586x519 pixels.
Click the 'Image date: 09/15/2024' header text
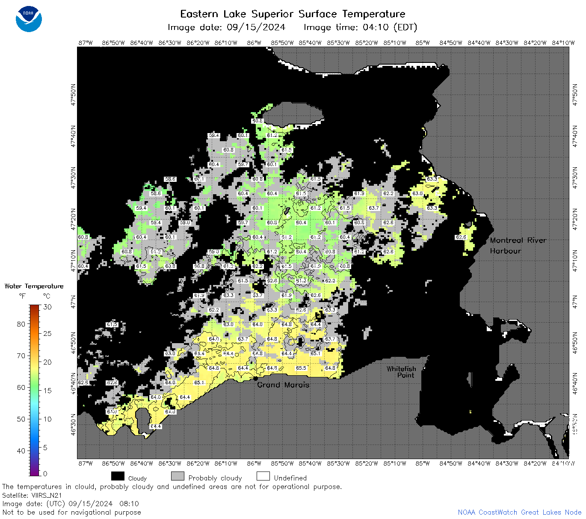pos(226,27)
